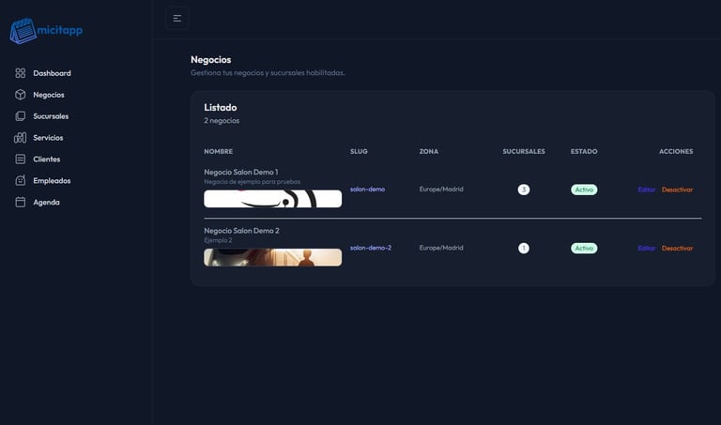Navigate to Servicios section
Image resolution: width=721 pixels, height=425 pixels.
pos(48,137)
